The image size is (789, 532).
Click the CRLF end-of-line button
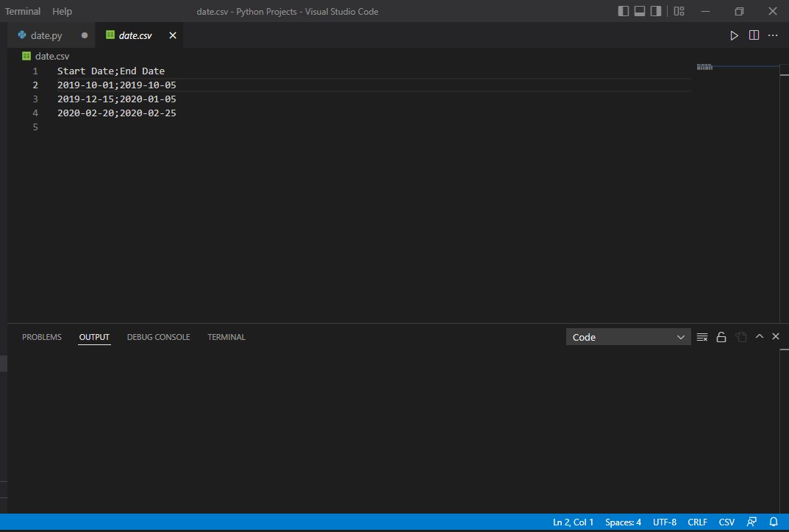pyautogui.click(x=697, y=522)
